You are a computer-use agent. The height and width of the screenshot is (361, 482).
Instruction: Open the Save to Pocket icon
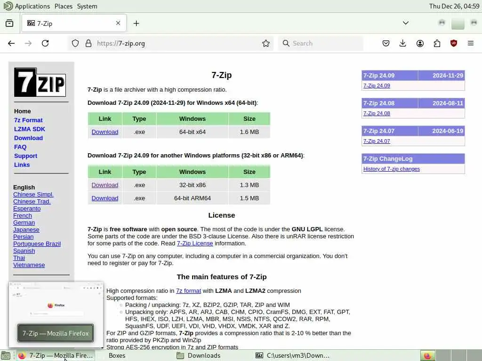[x=386, y=43]
